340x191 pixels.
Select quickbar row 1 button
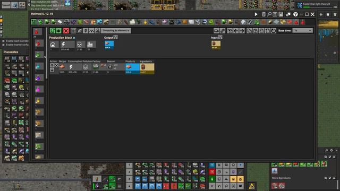[x=129, y=165]
